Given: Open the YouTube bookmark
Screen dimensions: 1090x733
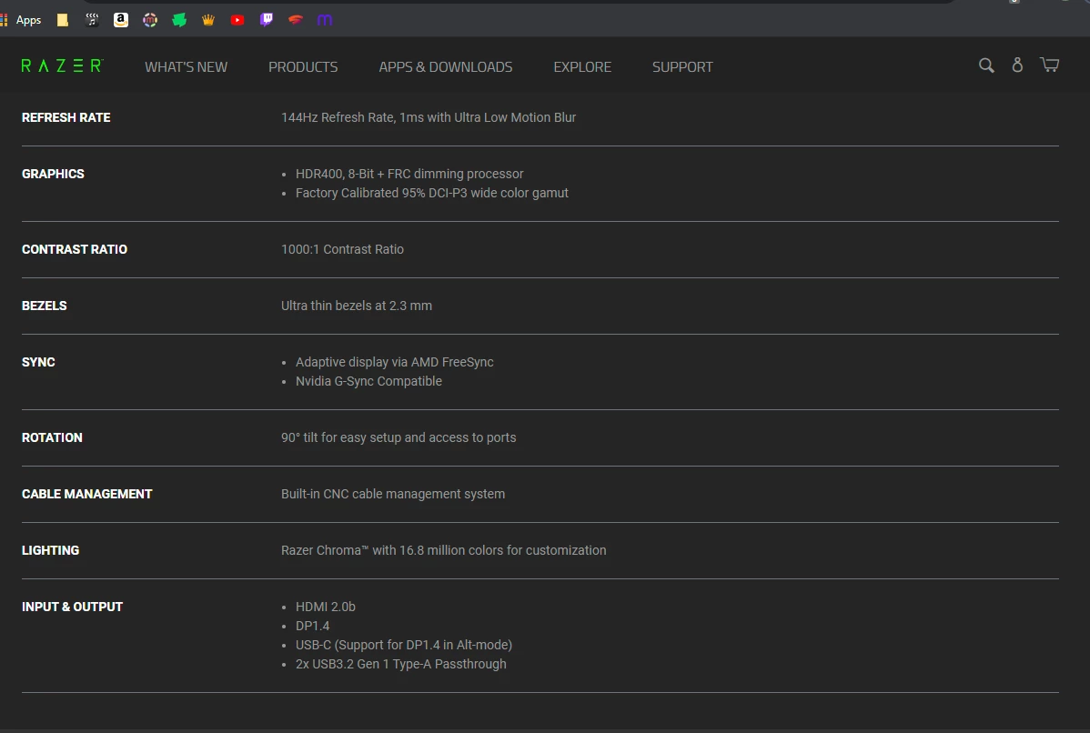Looking at the screenshot, I should (x=237, y=20).
